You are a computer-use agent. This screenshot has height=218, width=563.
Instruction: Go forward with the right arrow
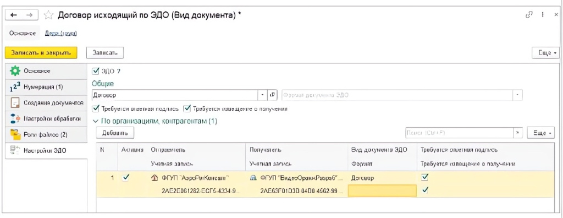tap(30, 15)
